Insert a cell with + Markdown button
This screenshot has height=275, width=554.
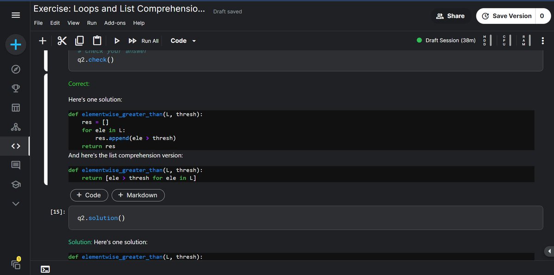[138, 195]
